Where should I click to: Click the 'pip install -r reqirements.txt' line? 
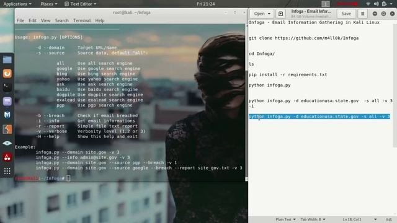click(x=288, y=74)
